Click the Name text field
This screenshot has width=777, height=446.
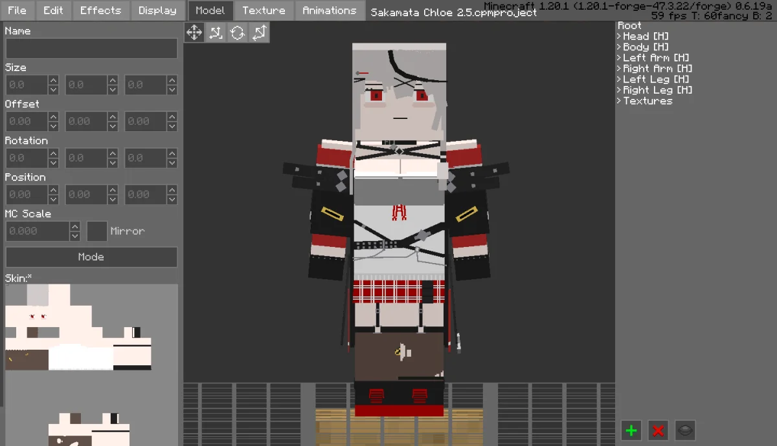91,48
